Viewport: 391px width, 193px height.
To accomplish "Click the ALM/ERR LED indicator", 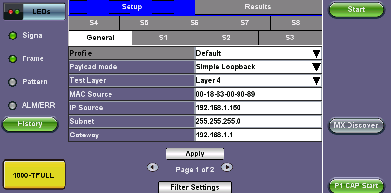I will 13,106.
